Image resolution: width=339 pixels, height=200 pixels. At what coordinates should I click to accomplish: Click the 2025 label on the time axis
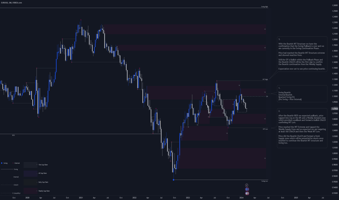point(296,197)
